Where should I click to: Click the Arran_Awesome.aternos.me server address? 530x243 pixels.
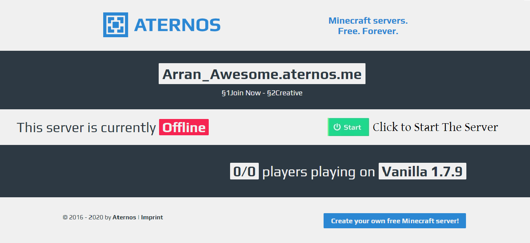point(262,74)
